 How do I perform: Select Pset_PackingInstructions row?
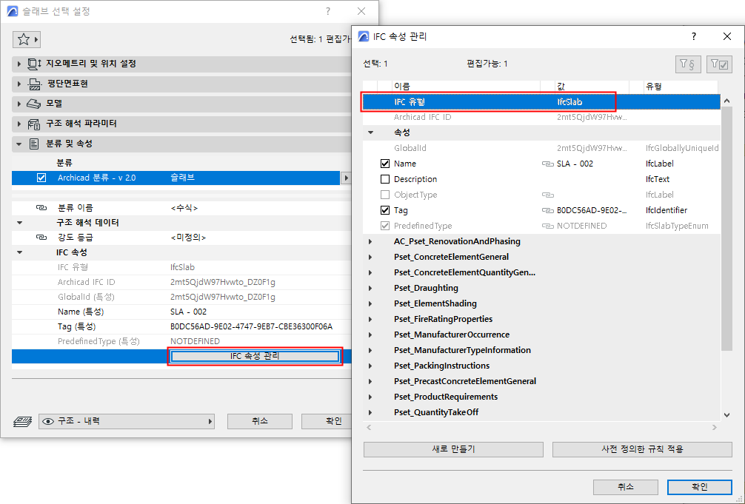click(541, 366)
